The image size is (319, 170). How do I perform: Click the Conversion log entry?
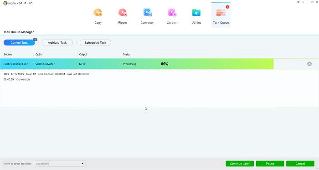[x=23, y=80]
